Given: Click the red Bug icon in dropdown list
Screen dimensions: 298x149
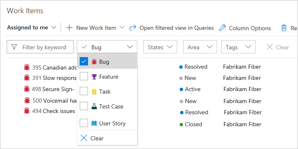Looking at the screenshot, I should pyautogui.click(x=94, y=62).
